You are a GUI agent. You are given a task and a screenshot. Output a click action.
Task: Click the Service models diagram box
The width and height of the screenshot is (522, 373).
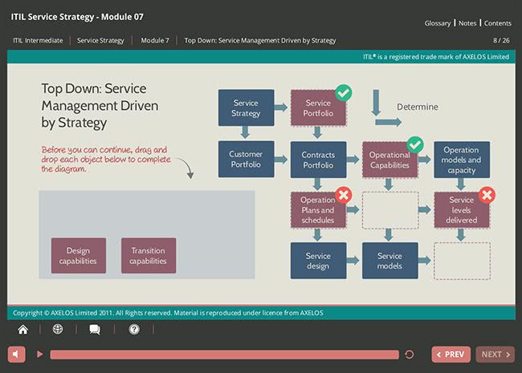pyautogui.click(x=389, y=261)
